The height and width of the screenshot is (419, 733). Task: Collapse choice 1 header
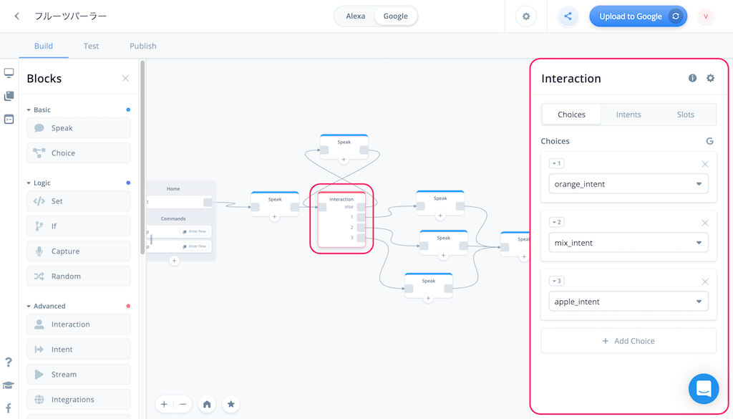[556, 163]
